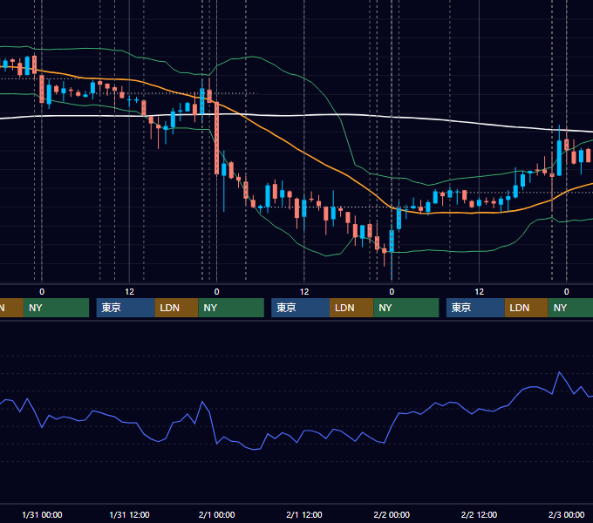
Task: Click the 2/2 00:00 time axis label
Action: point(392,514)
